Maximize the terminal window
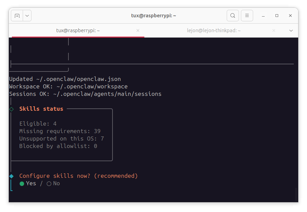This screenshot has width=307, height=212. pos(277,16)
